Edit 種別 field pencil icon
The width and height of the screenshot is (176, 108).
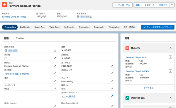pos(55,81)
